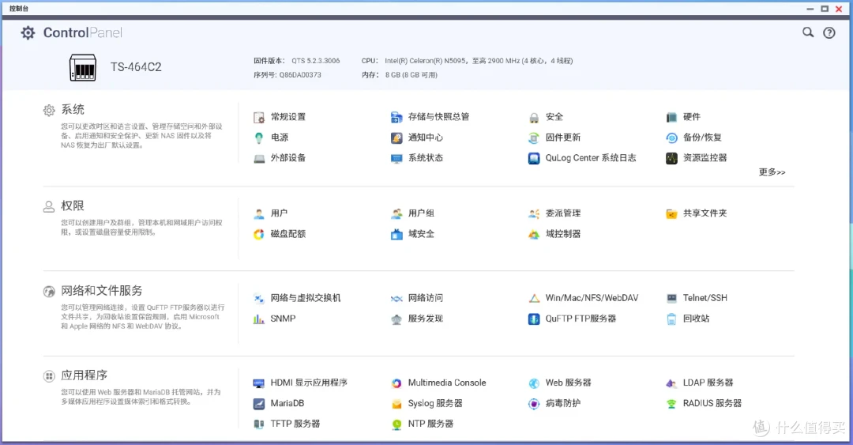Open the HDMI 显示应用程序 icon
Viewport: 853px width, 445px height.
click(259, 383)
